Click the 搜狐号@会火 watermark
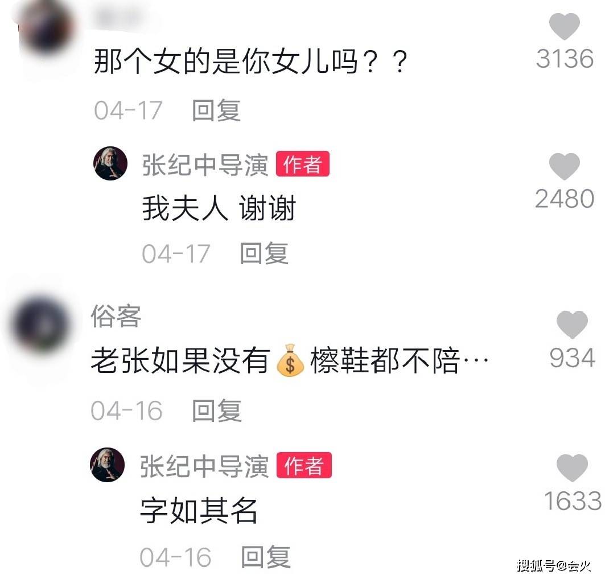605x579 pixels. pos(554,566)
